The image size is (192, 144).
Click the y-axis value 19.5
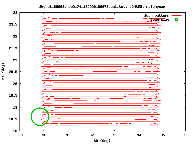(x=13, y=95)
